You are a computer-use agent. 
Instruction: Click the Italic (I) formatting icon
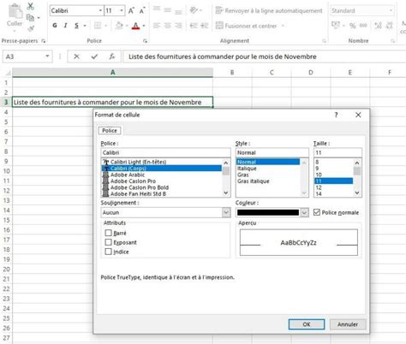coord(66,26)
